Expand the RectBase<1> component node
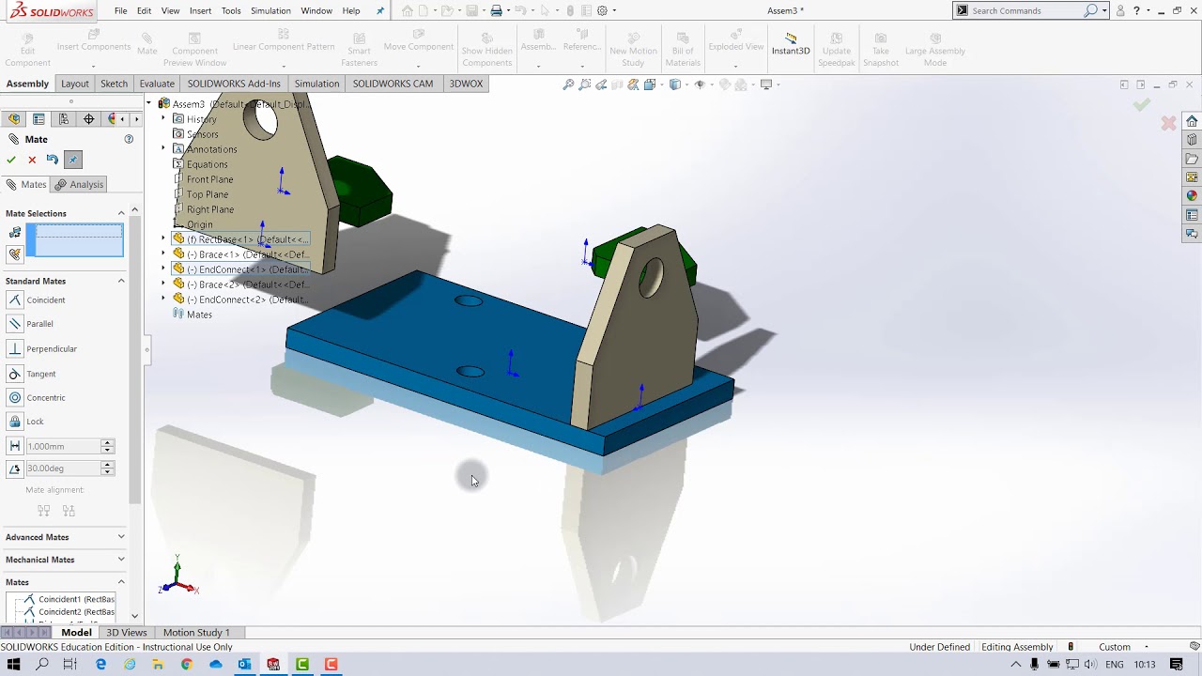The width and height of the screenshot is (1202, 676). pos(163,239)
